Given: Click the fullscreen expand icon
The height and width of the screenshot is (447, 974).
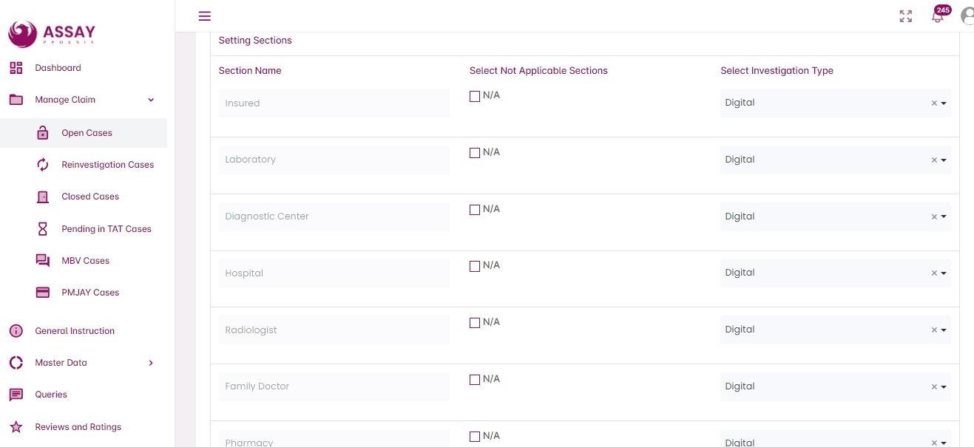Looking at the screenshot, I should 906,16.
